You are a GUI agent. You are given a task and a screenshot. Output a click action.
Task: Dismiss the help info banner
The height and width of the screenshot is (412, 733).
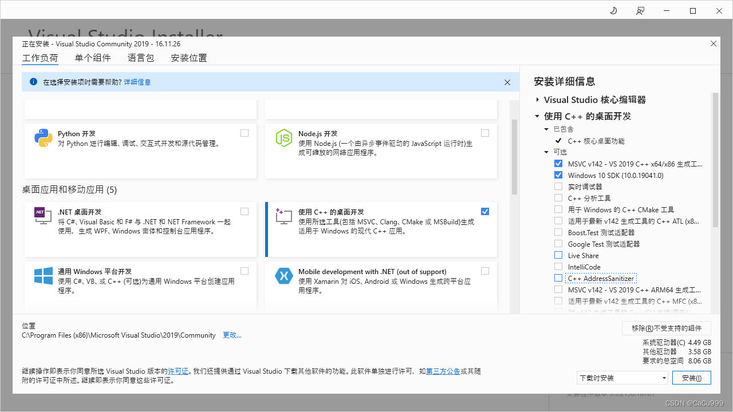click(x=507, y=82)
